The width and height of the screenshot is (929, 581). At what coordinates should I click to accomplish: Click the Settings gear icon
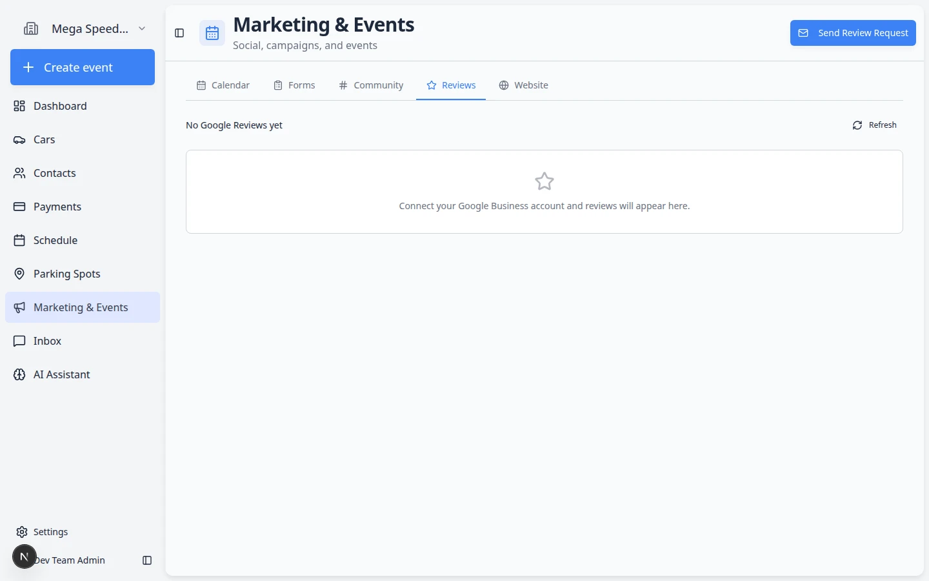tap(22, 532)
